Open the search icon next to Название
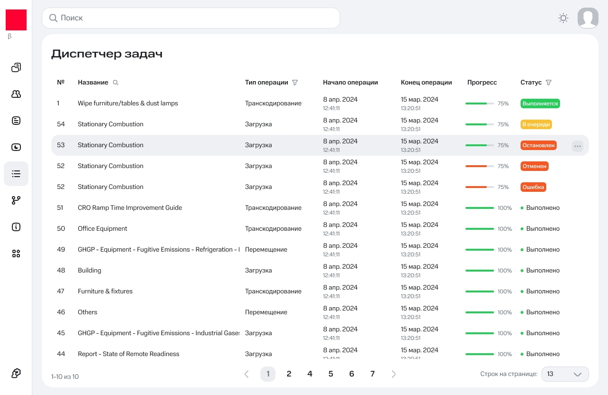 coord(115,83)
